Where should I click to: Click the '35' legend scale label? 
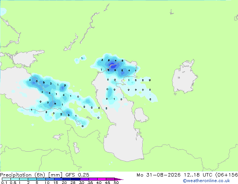[90, 182]
